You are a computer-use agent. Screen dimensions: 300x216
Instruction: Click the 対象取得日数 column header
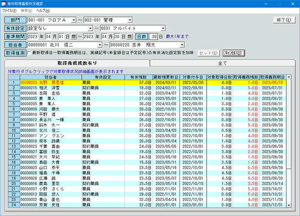220,77
